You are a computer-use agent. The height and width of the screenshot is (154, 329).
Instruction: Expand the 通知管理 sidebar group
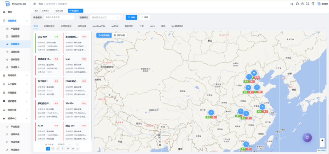pyautogui.click(x=15, y=101)
